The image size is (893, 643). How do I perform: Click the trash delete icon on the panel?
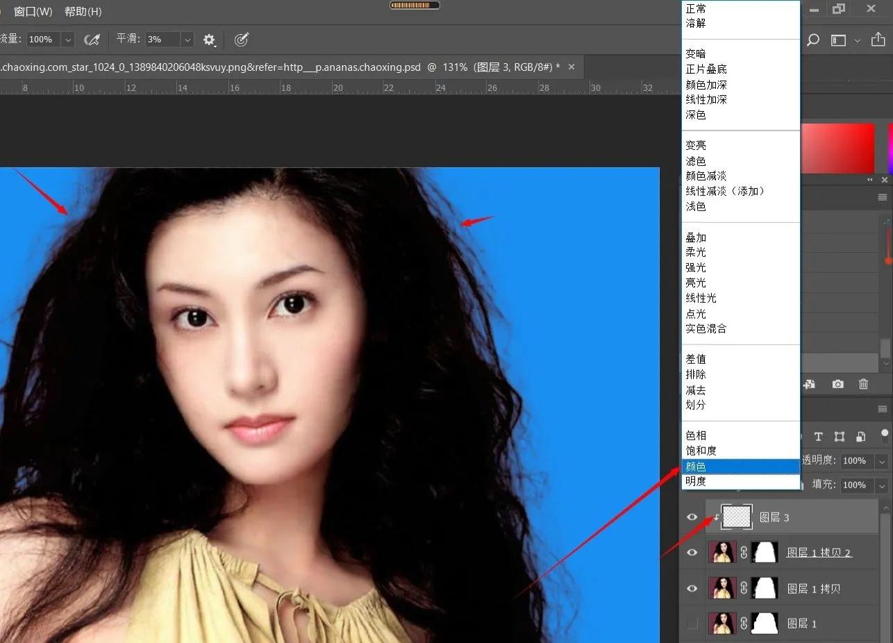click(863, 384)
